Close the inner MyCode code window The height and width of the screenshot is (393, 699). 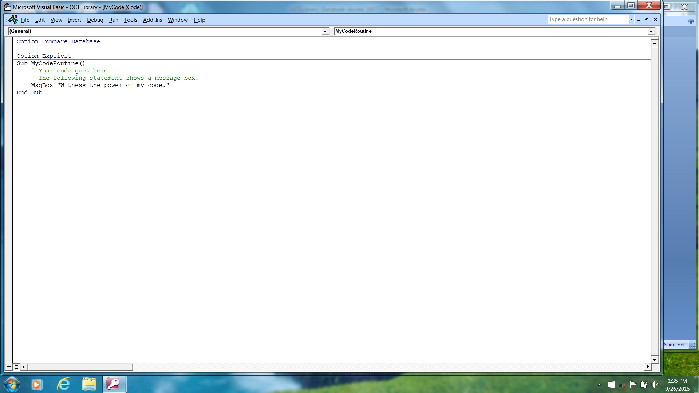pos(656,20)
